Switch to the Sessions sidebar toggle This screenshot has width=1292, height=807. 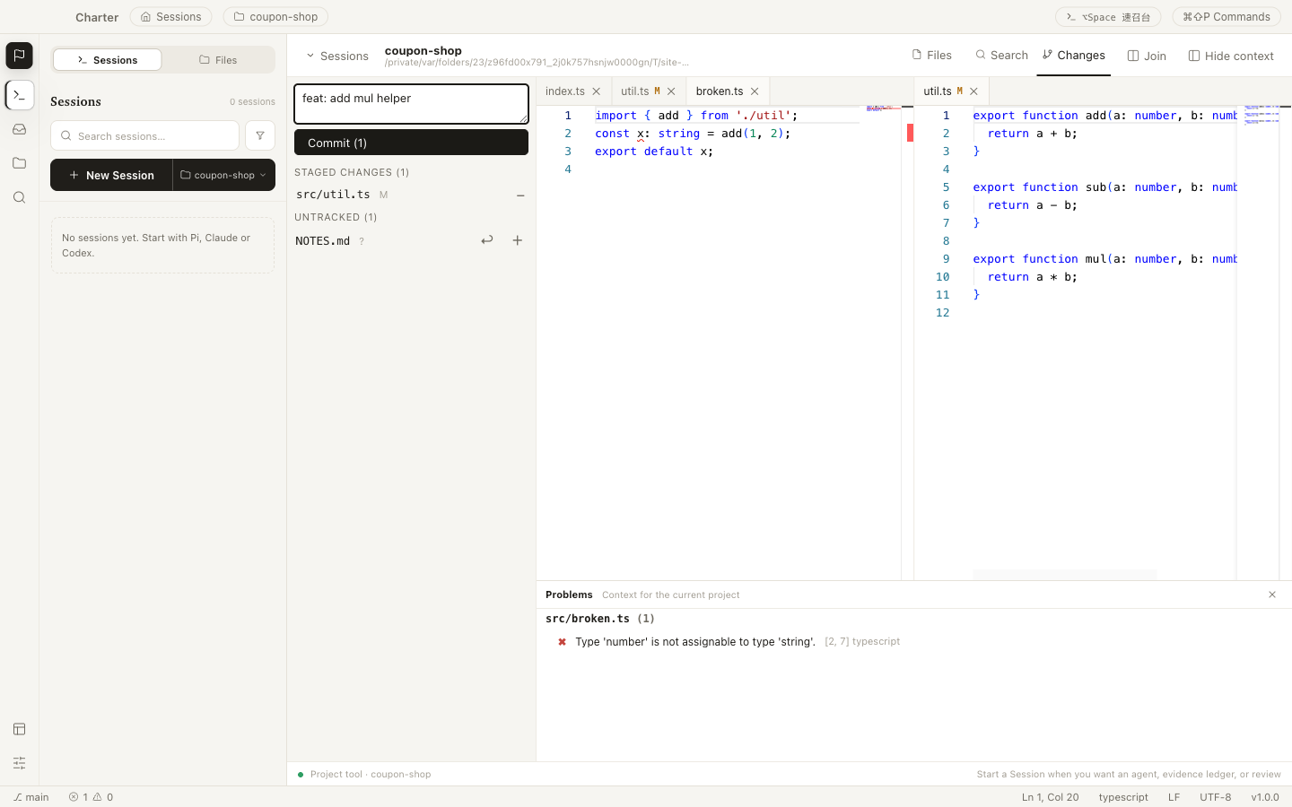point(108,60)
